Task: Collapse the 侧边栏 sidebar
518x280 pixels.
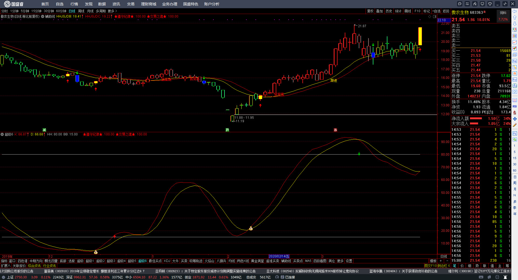Action: coord(444,266)
